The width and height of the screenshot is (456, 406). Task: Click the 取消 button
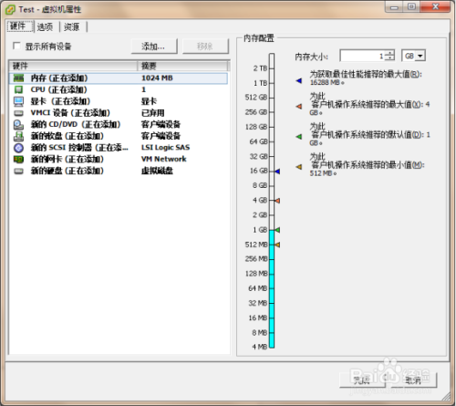coord(413,380)
